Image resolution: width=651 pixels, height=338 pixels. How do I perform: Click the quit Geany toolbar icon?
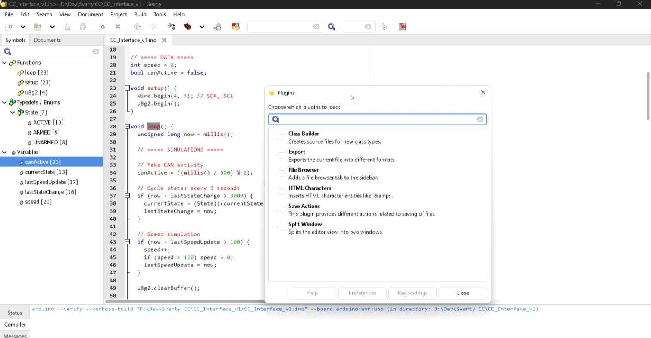pos(402,27)
